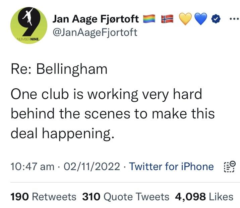View the 310 Quote Tweets
Screen dimensions: 240x208
126,197
